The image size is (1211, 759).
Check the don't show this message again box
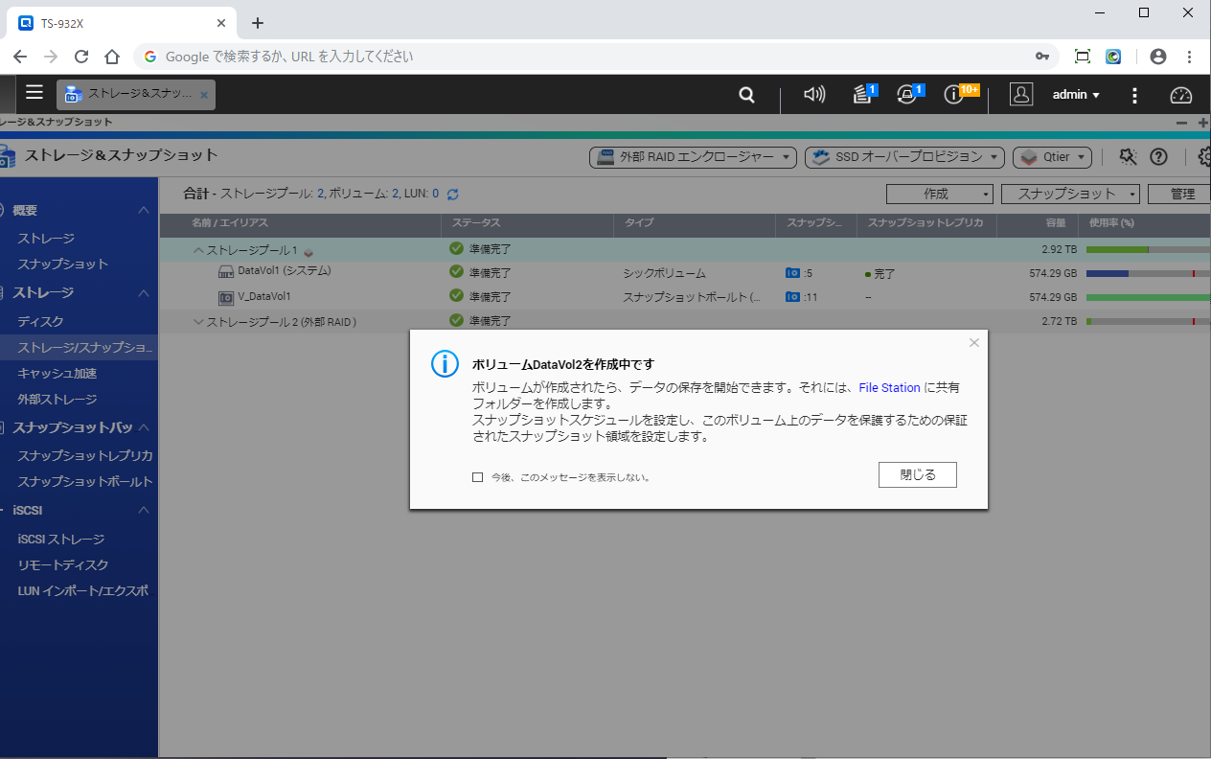point(477,476)
